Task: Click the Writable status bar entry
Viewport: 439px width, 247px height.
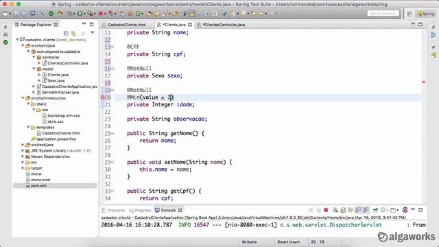Action: 249,242
